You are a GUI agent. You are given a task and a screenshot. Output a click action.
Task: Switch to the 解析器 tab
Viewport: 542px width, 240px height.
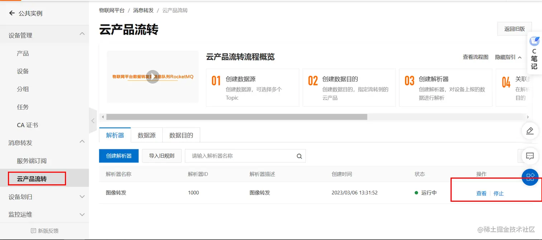(x=115, y=135)
